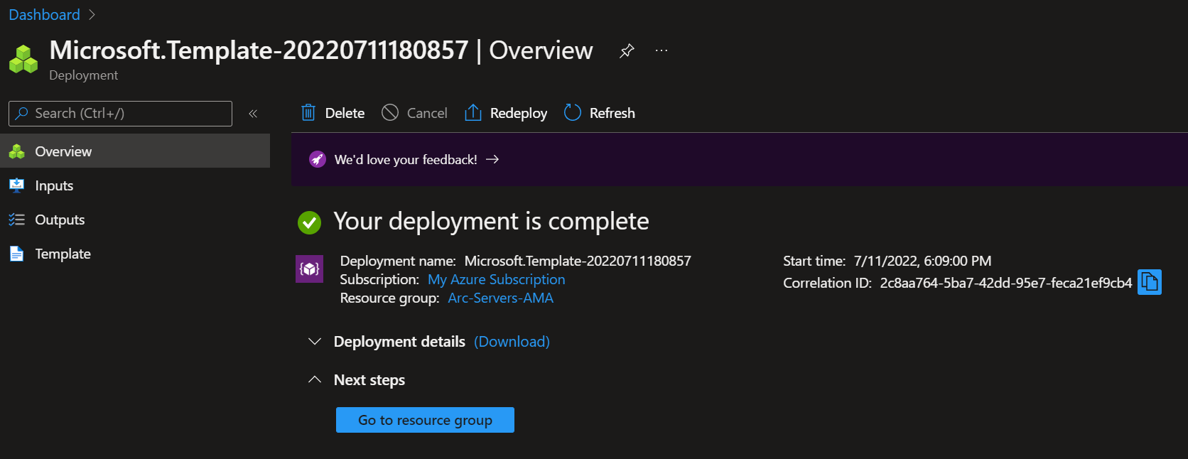The height and width of the screenshot is (459, 1188).
Task: Open the Outputs menu item
Action: click(x=135, y=220)
